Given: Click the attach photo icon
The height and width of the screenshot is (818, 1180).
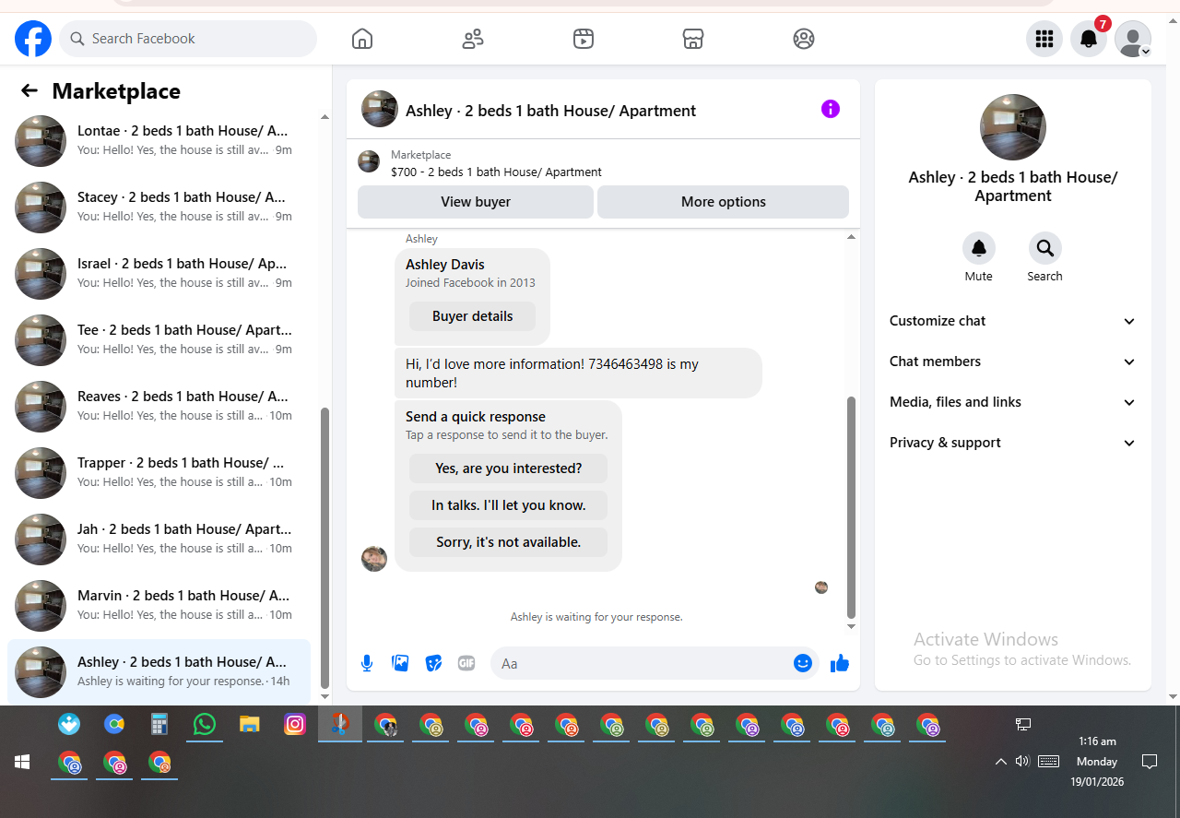Looking at the screenshot, I should (400, 663).
